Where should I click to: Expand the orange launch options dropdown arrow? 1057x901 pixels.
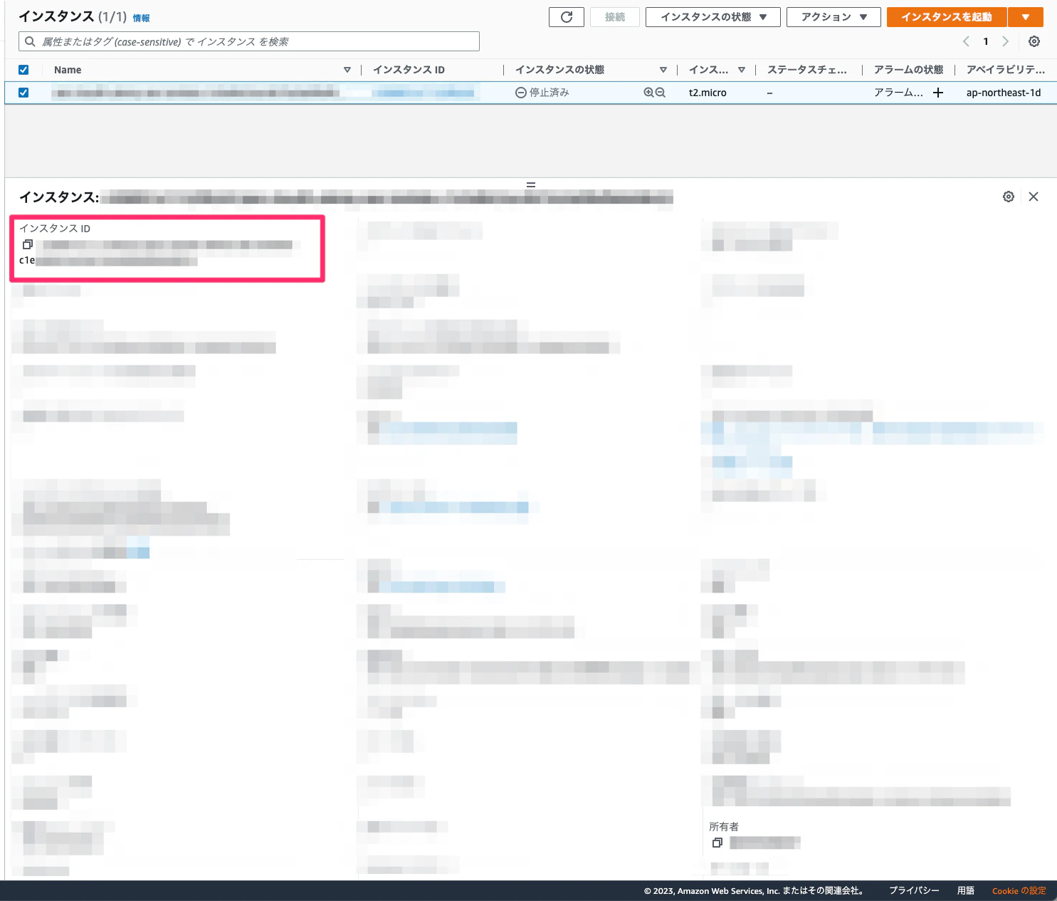point(1026,16)
